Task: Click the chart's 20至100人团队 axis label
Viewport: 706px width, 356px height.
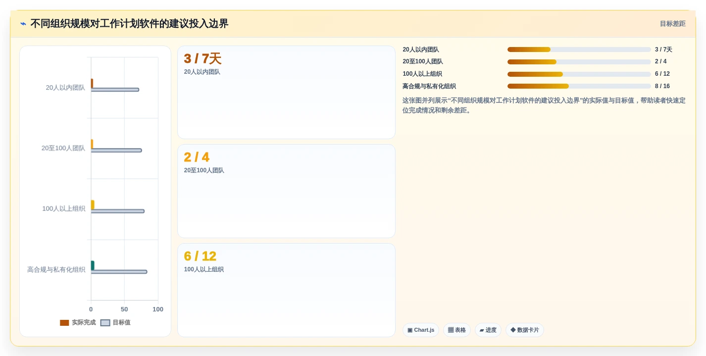Action: pos(63,148)
